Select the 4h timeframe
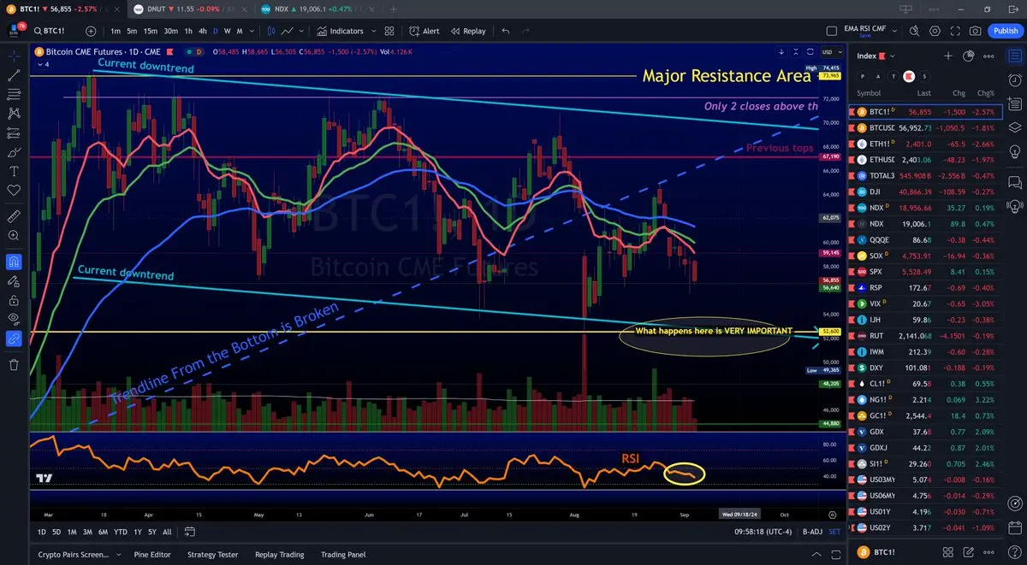 coord(202,31)
